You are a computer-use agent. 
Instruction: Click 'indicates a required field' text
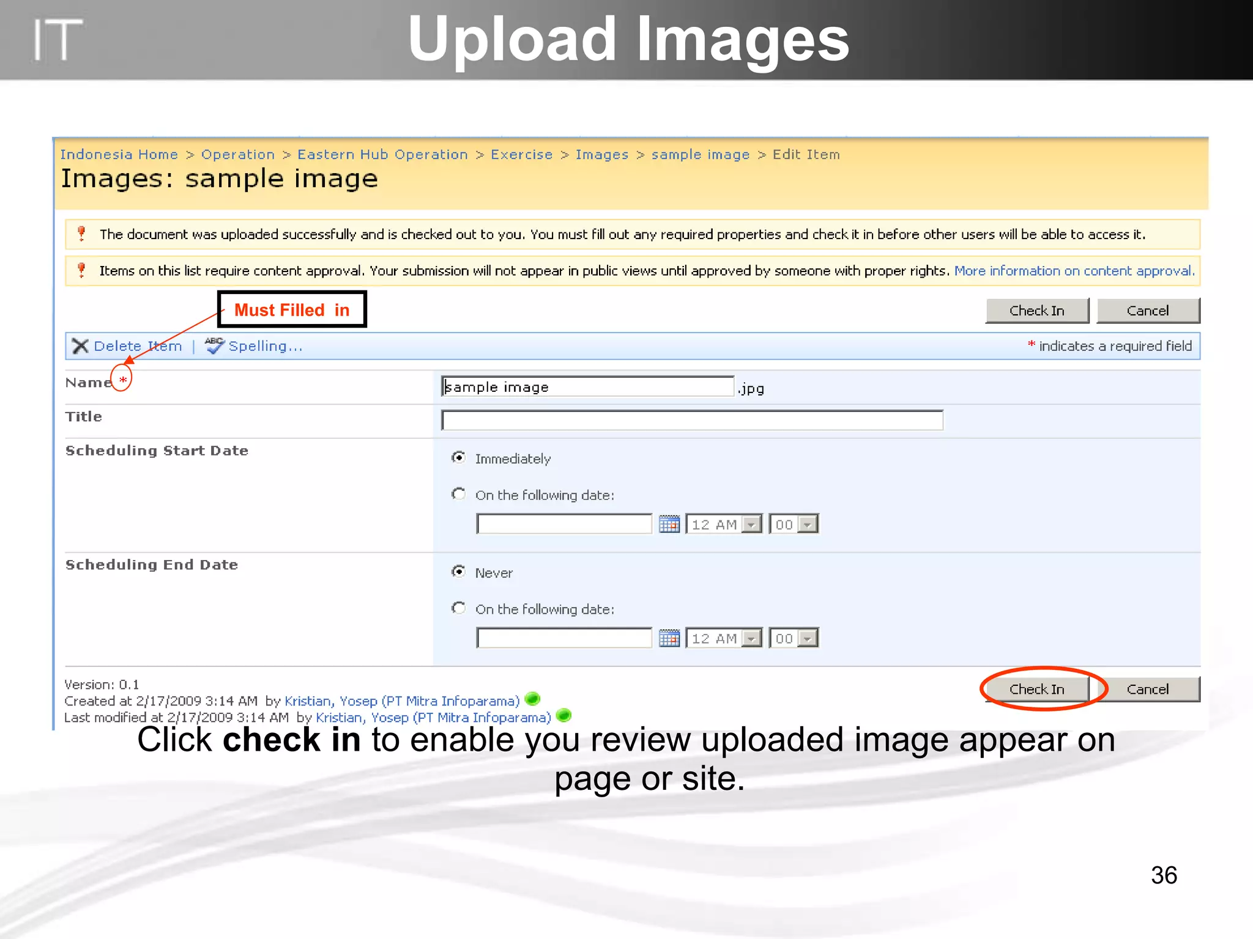(x=1115, y=346)
